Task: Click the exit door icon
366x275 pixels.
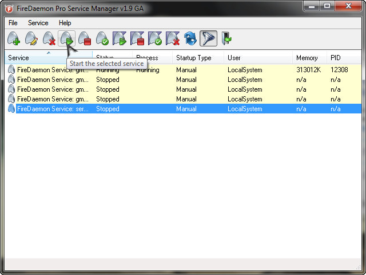Action: (x=226, y=39)
